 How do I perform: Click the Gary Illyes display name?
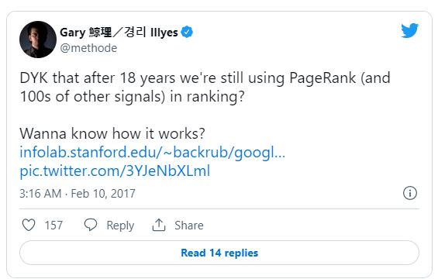(119, 33)
